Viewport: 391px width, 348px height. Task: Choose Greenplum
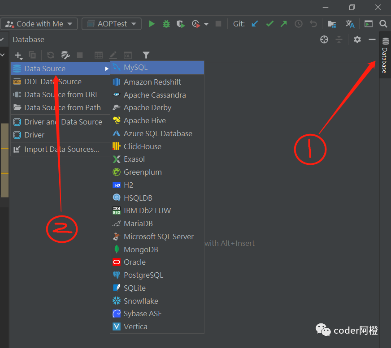pos(157,172)
